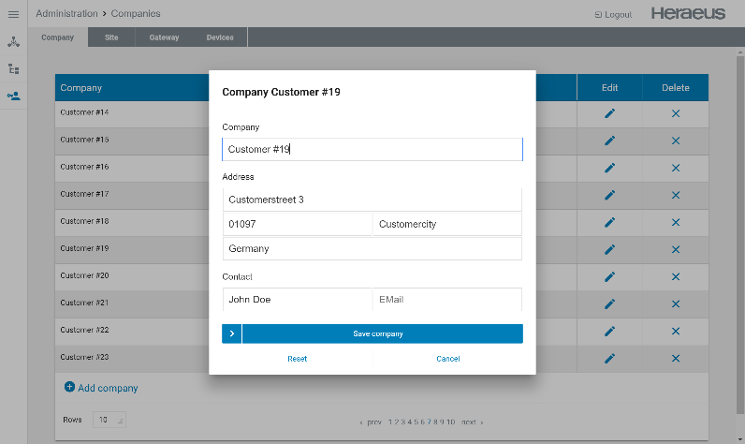This screenshot has height=444, width=745.
Task: Switch to the Gateway tab
Action: tap(163, 37)
